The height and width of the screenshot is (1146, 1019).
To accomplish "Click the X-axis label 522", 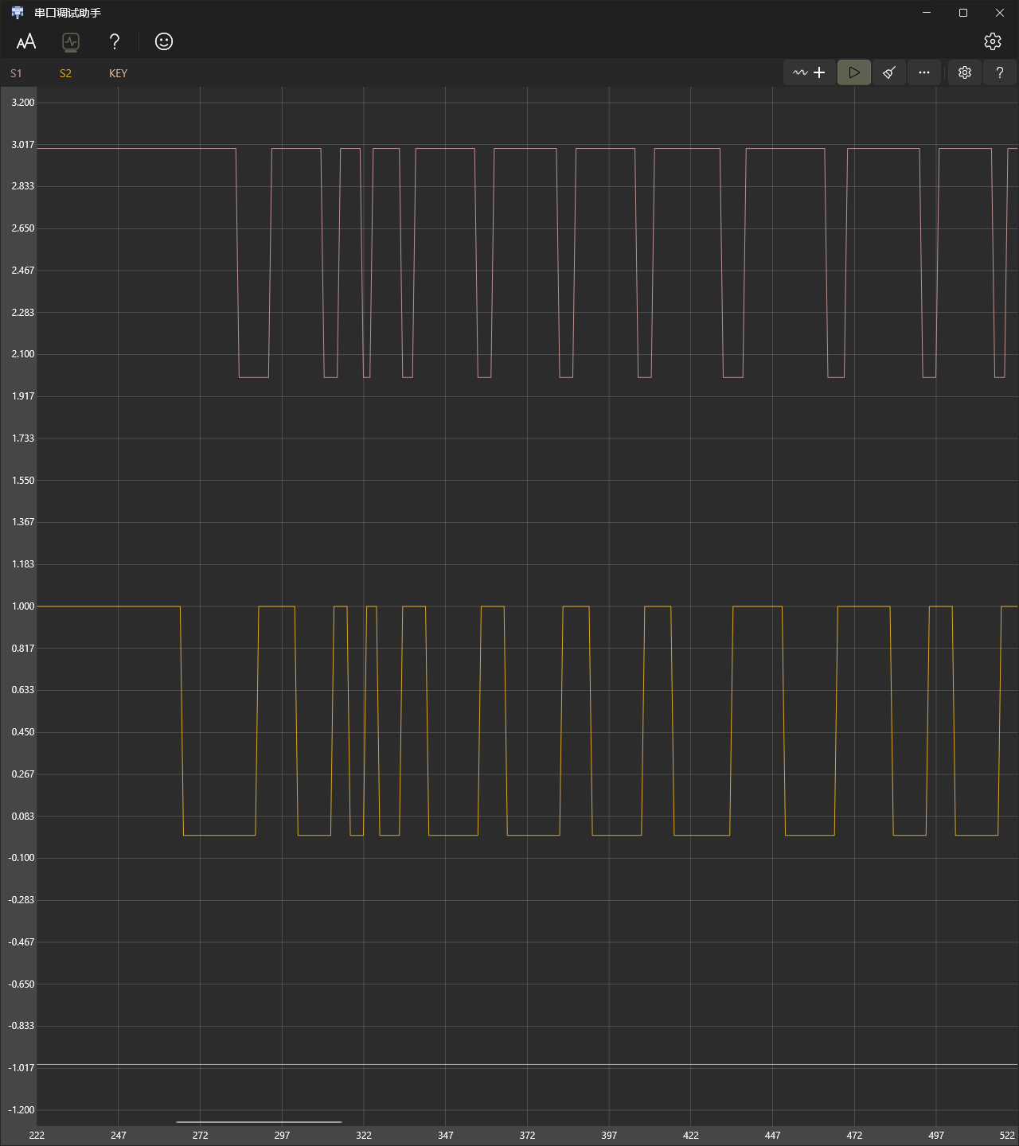I will [x=1007, y=1136].
